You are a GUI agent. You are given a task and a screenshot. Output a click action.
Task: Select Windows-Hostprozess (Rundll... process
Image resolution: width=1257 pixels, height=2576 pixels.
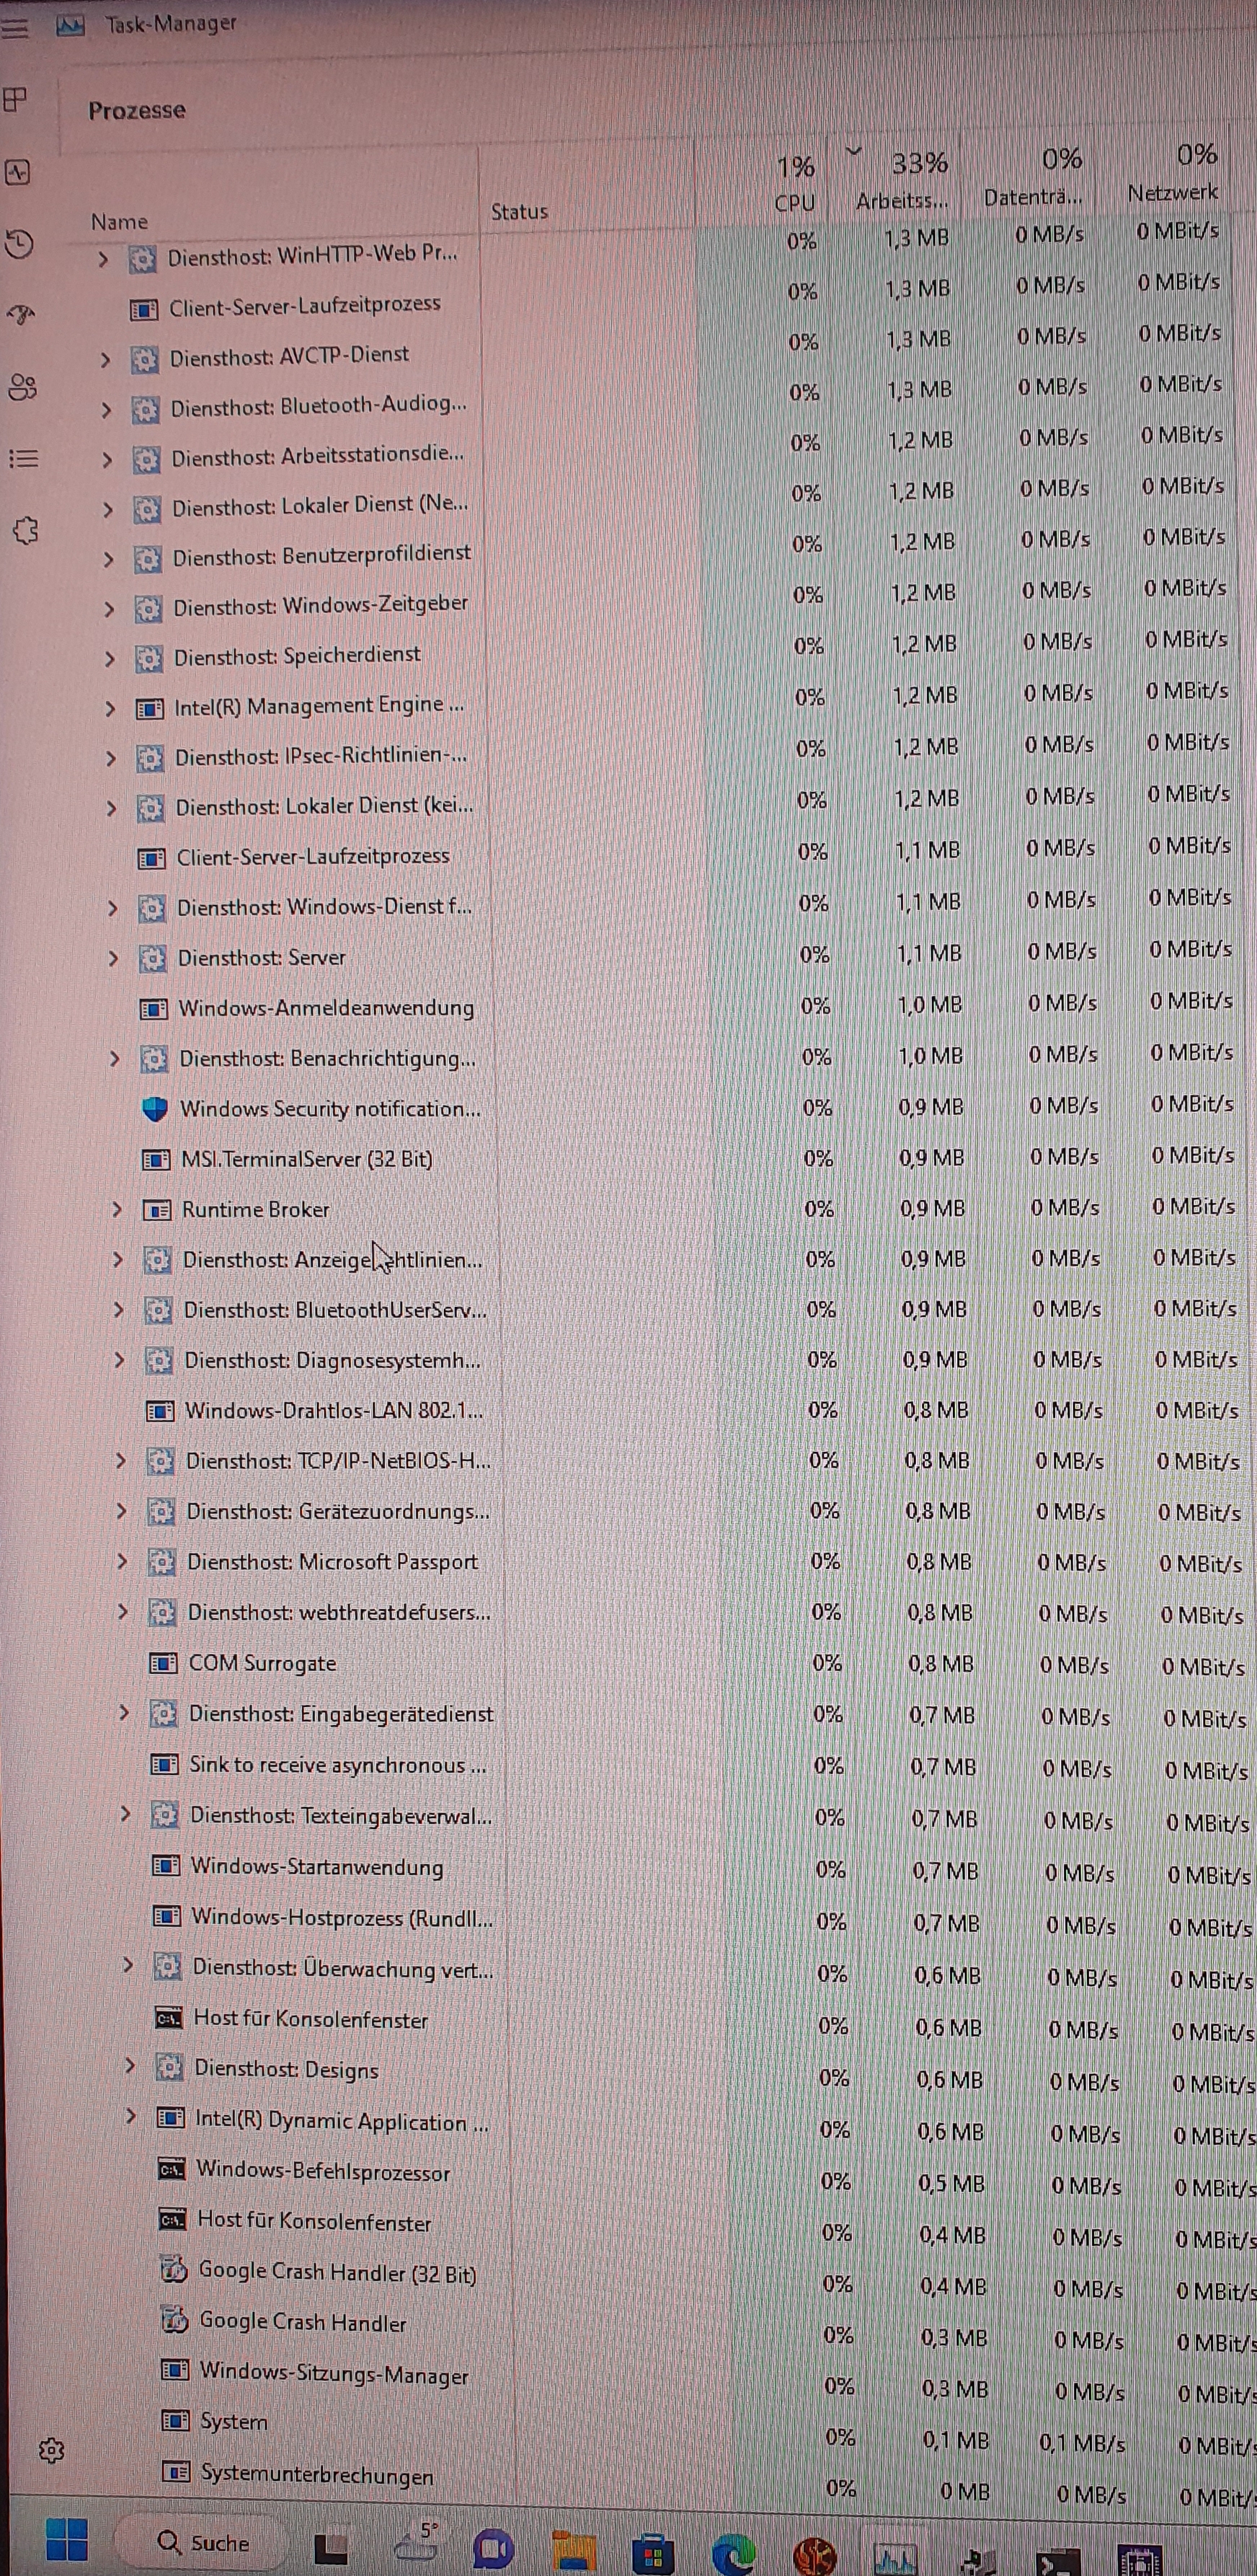pyautogui.click(x=342, y=1917)
